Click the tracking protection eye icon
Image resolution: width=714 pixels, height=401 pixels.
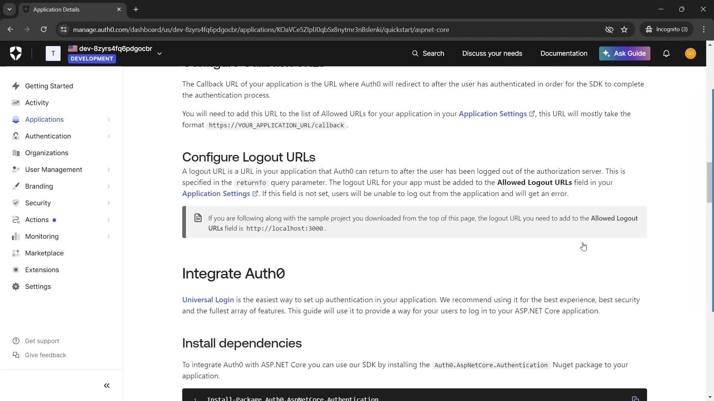609,29
